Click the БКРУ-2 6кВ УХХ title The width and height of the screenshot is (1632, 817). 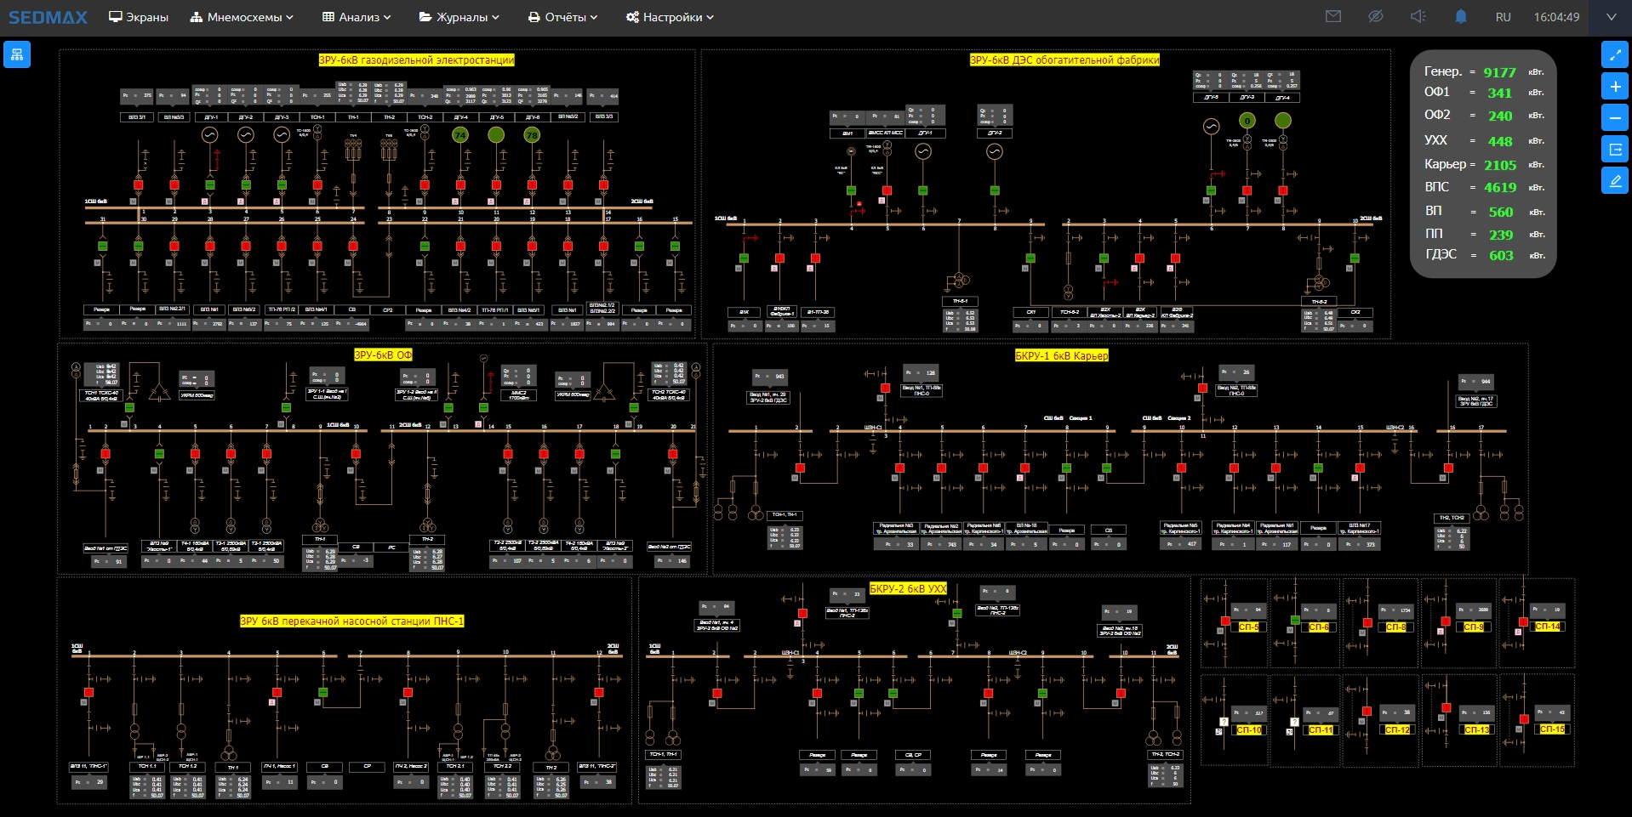tap(908, 588)
